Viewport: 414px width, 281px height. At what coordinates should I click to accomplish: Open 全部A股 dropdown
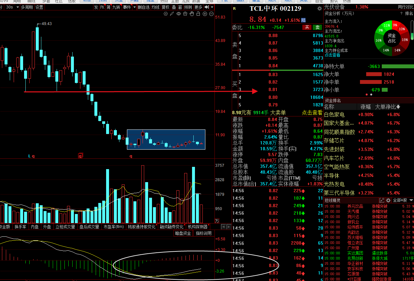click(403, 200)
